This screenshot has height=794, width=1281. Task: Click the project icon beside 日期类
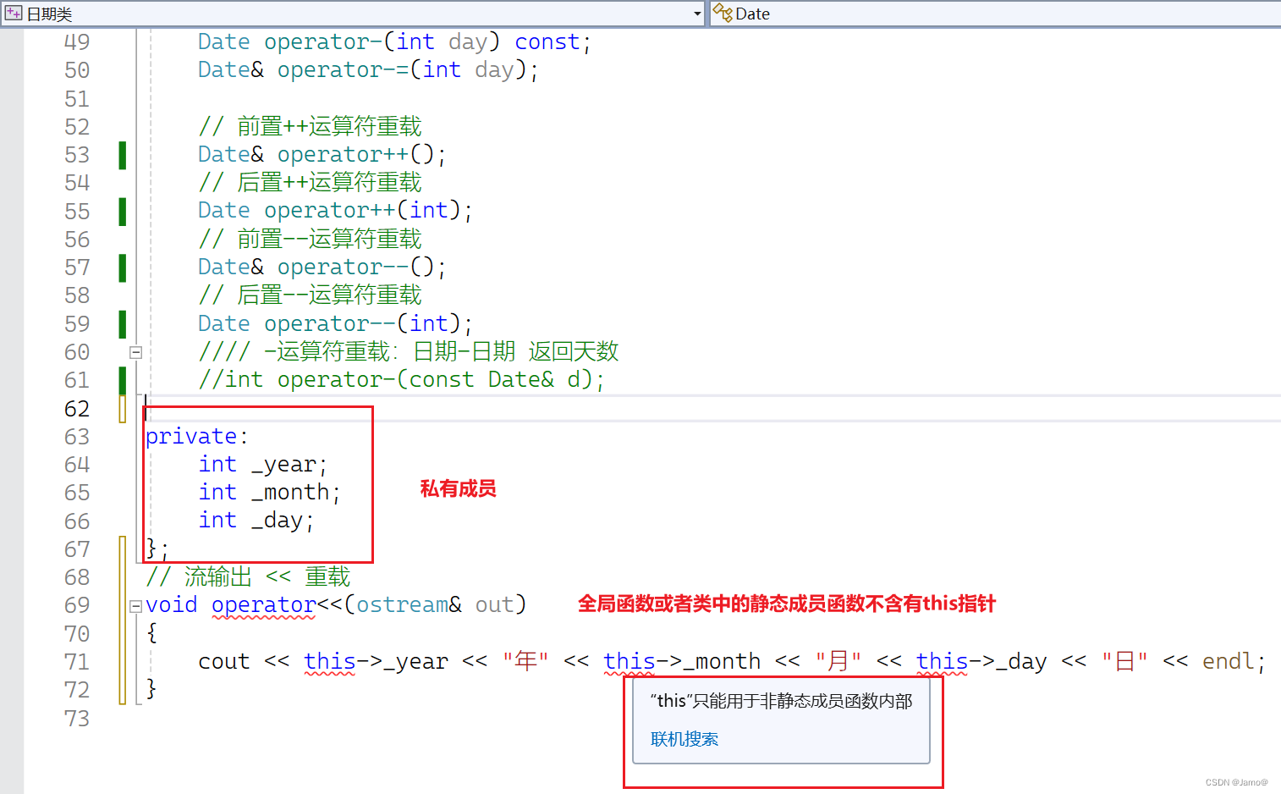point(14,14)
